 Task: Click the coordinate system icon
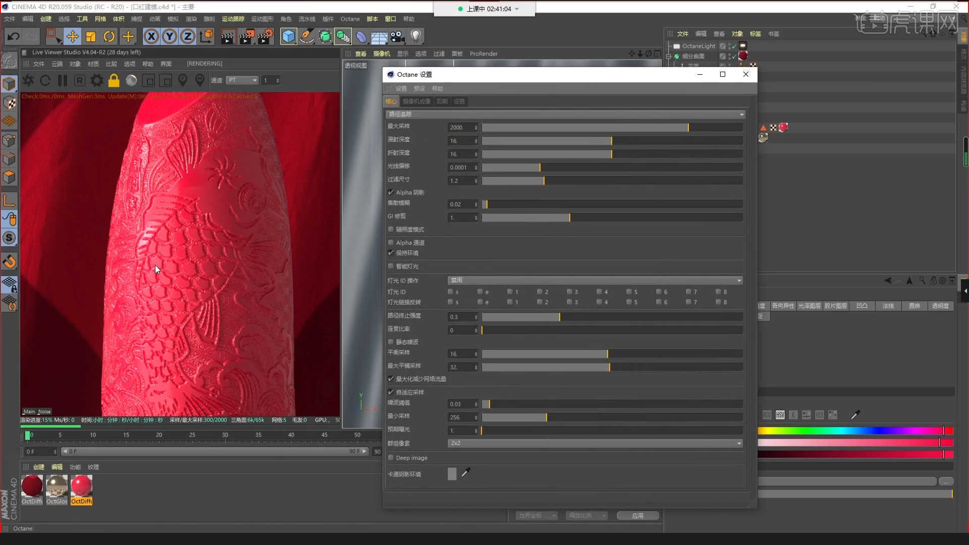(206, 36)
